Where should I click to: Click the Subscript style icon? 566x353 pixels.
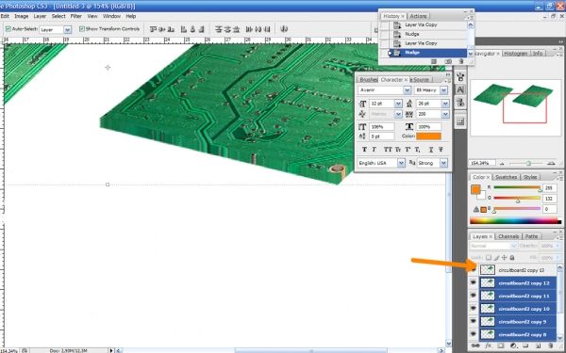point(417,150)
